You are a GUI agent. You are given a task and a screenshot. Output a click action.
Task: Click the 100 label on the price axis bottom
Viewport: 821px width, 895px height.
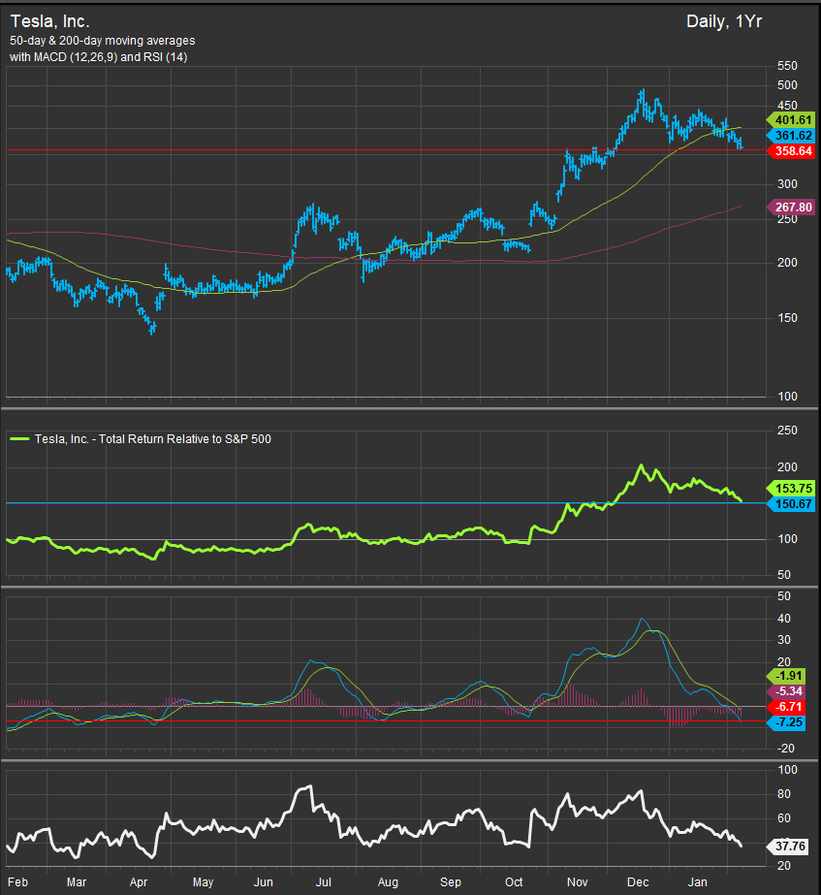pyautogui.click(x=787, y=397)
